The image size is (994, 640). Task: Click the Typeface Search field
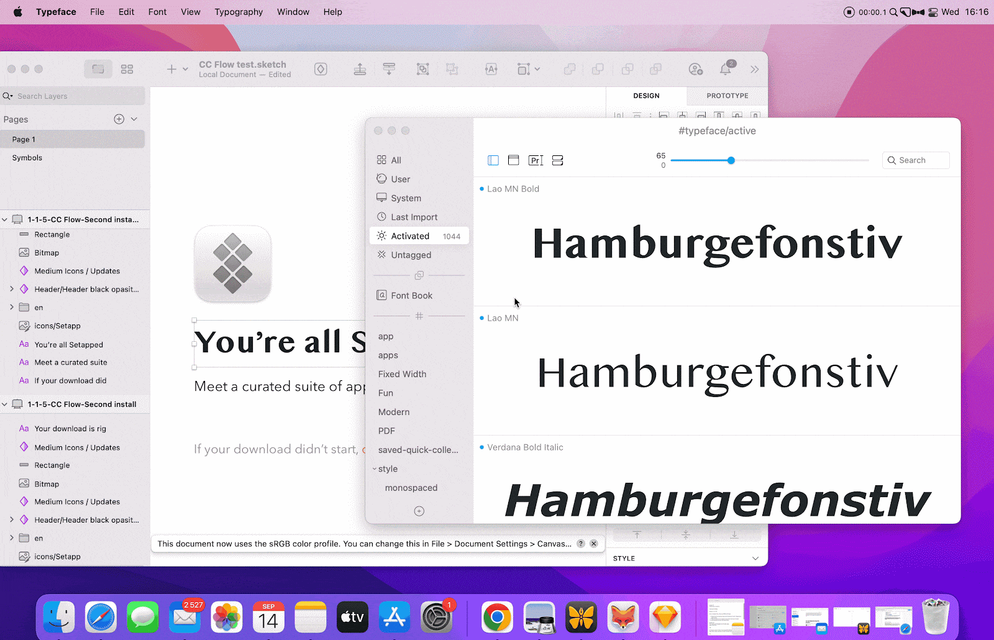point(916,160)
